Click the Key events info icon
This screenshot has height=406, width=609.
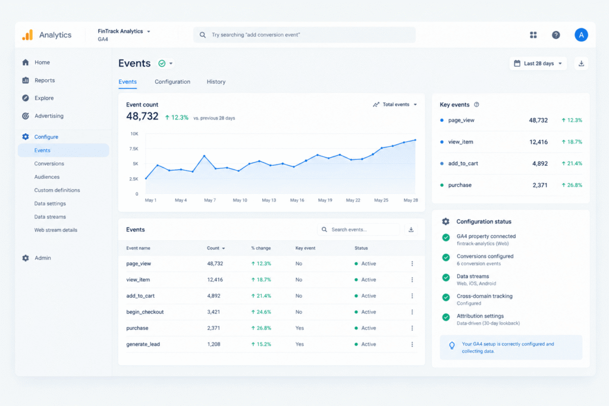click(x=476, y=105)
